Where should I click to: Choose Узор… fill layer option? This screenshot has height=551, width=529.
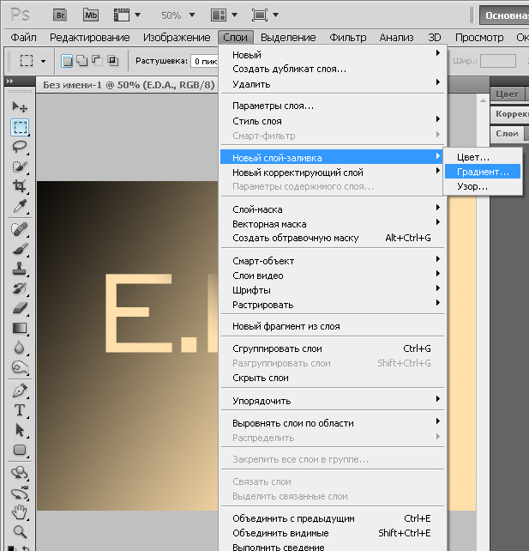tap(483, 186)
